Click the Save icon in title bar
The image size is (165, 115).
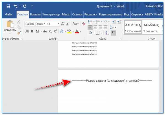pos(8,6)
